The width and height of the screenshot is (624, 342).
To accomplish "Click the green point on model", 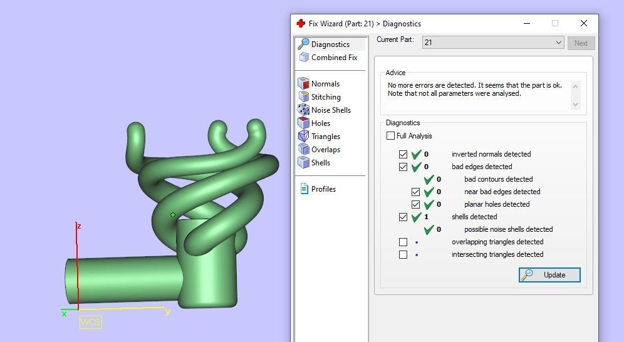I will click(173, 215).
